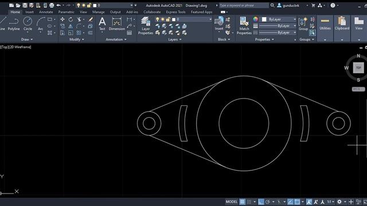Toggle 2D object snap in status bar
This screenshot has width=367, height=206.
point(297,201)
